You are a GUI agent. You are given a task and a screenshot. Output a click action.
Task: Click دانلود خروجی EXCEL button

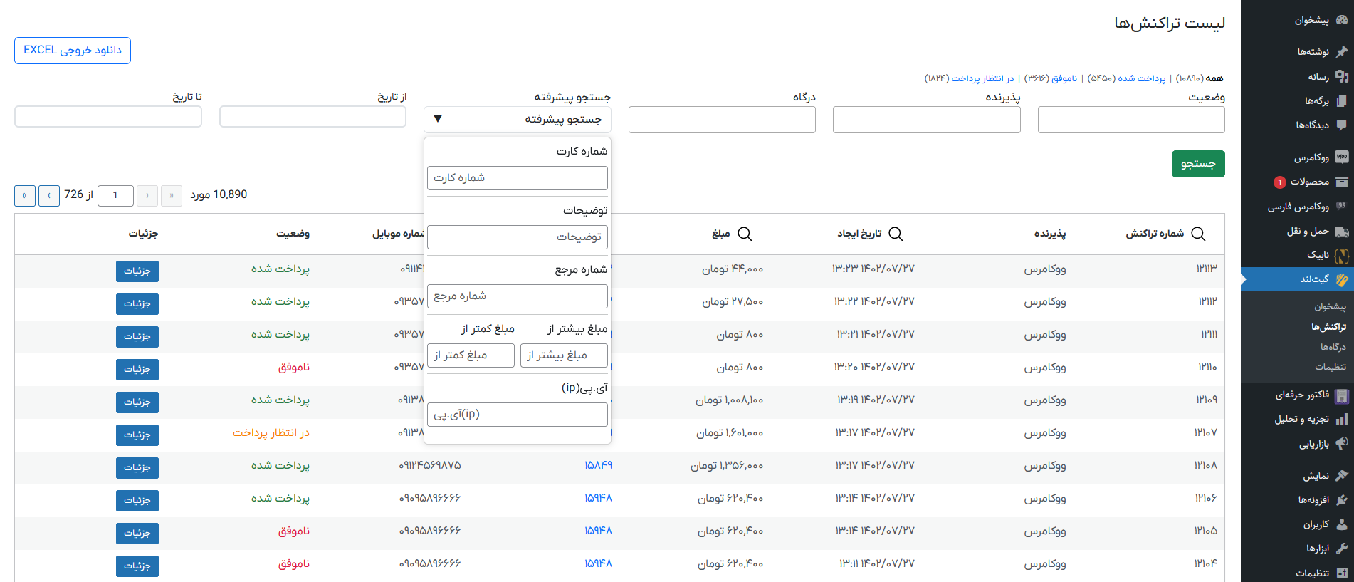click(x=73, y=51)
